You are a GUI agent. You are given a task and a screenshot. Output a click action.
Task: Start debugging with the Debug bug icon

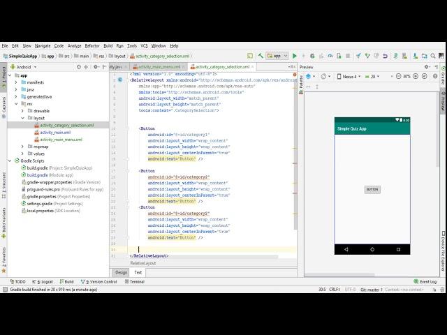coord(312,56)
